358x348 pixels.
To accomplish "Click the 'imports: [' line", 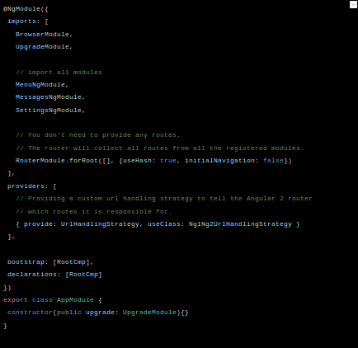I will (x=28, y=21).
